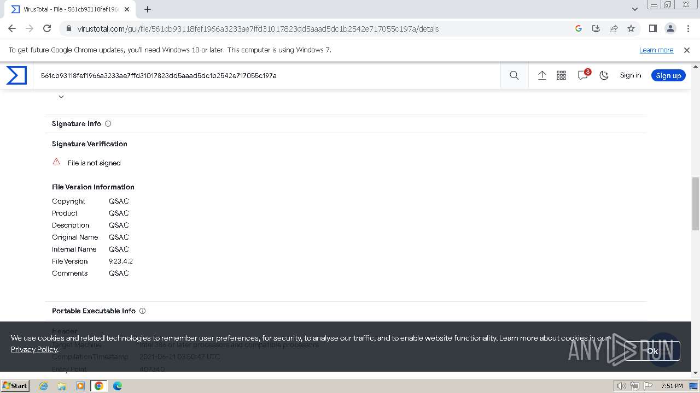The width and height of the screenshot is (700, 393).
Task: Open media player from taskbar
Action: coord(80,386)
